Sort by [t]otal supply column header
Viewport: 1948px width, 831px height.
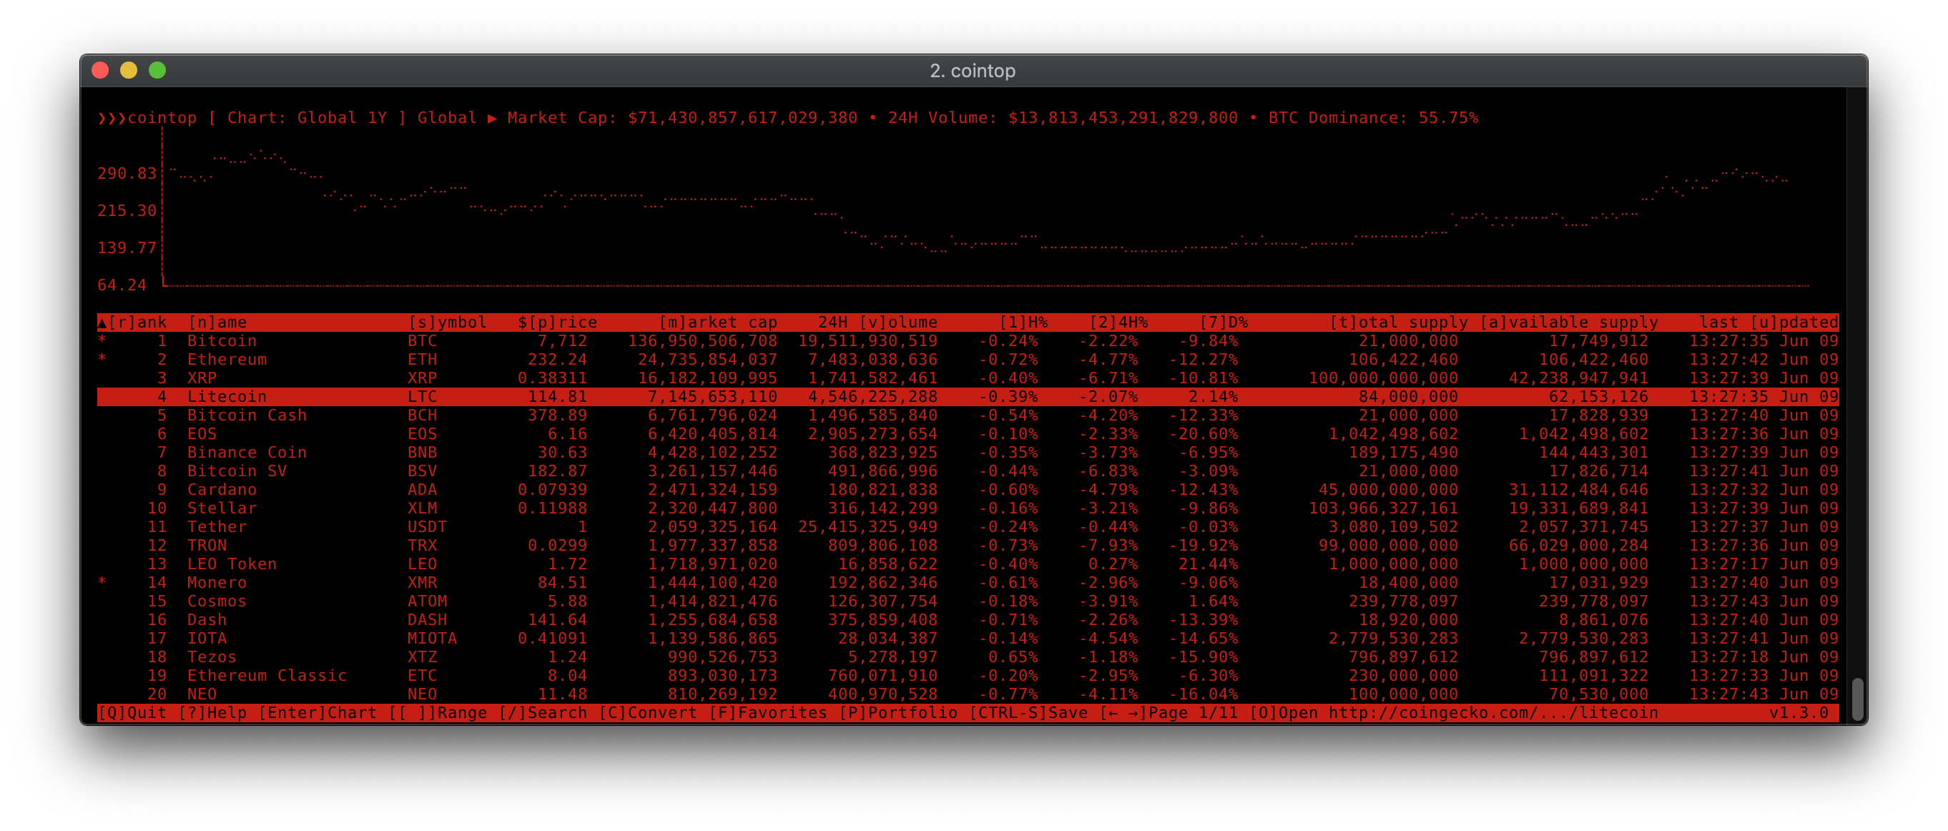point(1398,322)
